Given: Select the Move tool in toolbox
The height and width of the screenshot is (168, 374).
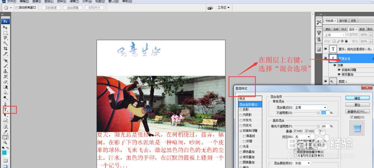Looking at the screenshot, I should (x=5, y=27).
